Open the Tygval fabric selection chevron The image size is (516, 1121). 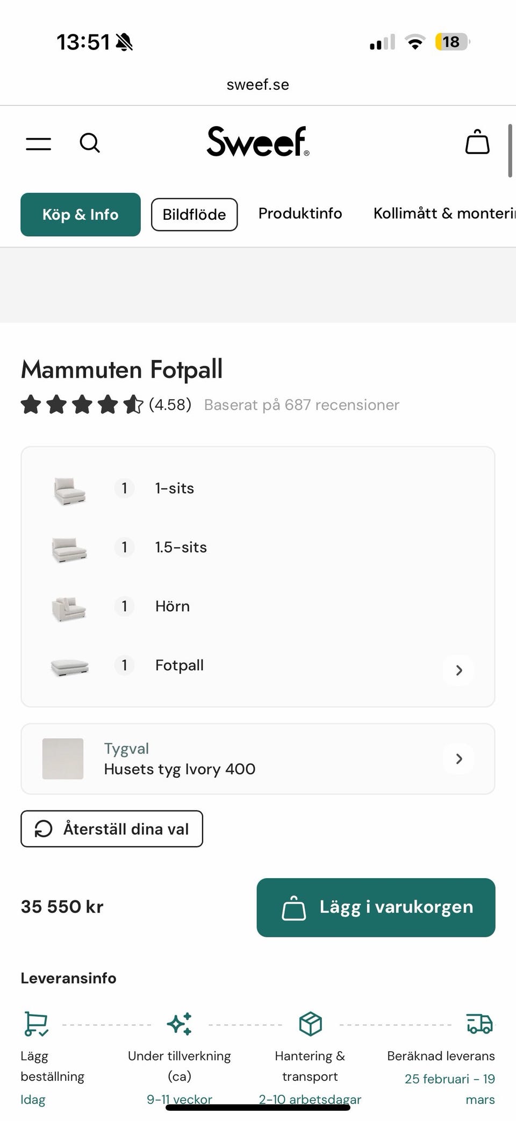458,758
